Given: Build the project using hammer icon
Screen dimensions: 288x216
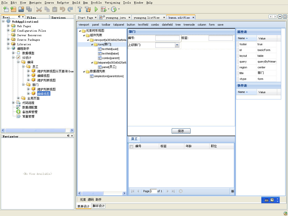Looking at the screenshot, I should (80, 9).
